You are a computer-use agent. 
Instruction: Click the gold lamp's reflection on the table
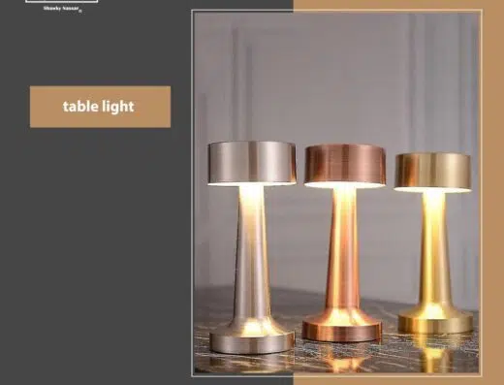pyautogui.click(x=434, y=352)
